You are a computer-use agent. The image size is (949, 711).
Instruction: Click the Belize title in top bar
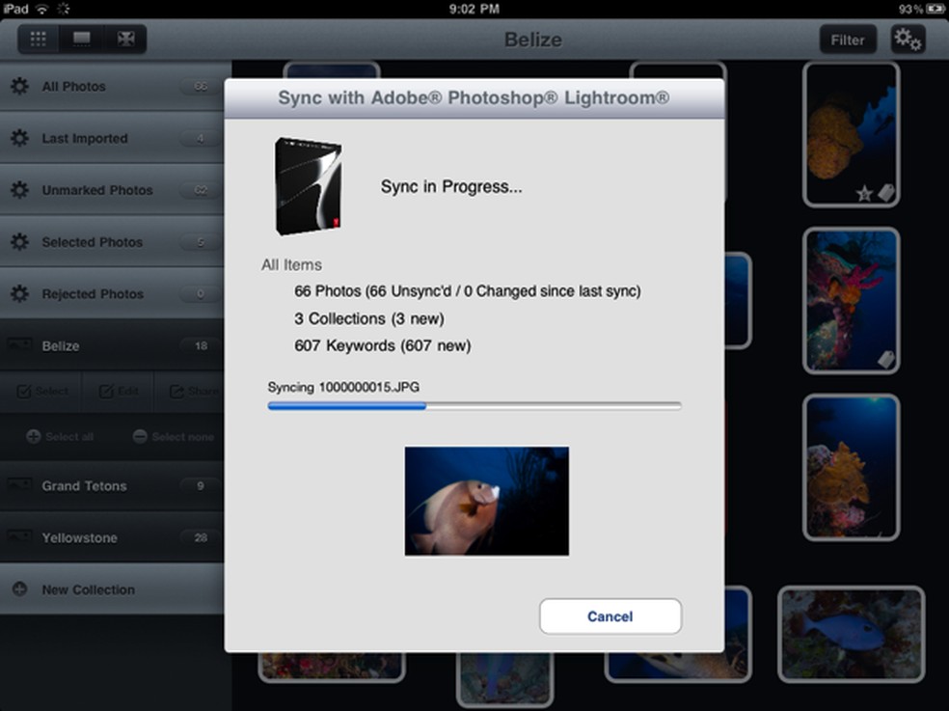[x=533, y=40]
